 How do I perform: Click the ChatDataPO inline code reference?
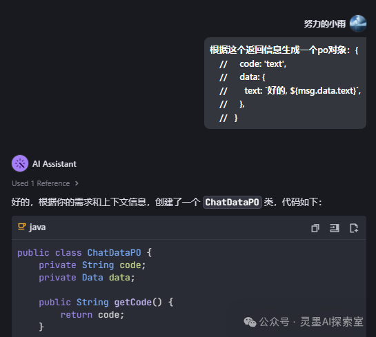coord(232,202)
